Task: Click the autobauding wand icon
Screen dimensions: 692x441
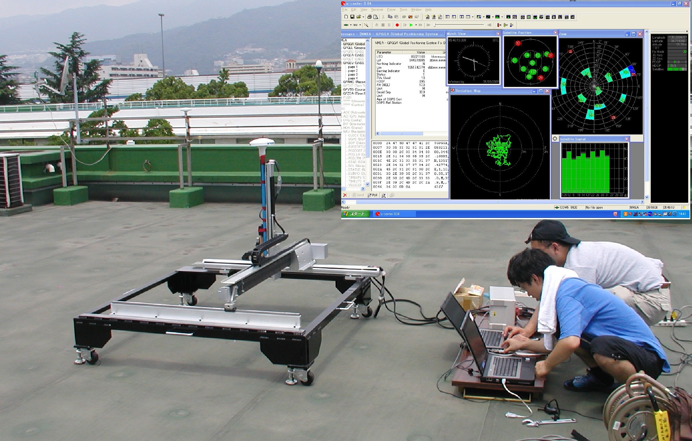Action: [x=366, y=25]
